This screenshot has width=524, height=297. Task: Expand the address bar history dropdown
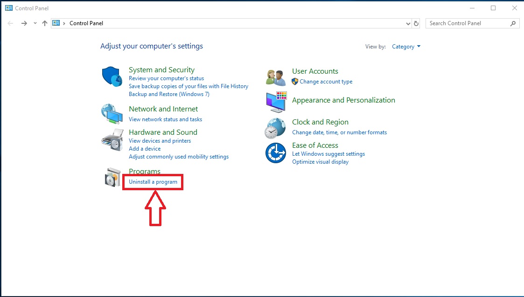(408, 23)
